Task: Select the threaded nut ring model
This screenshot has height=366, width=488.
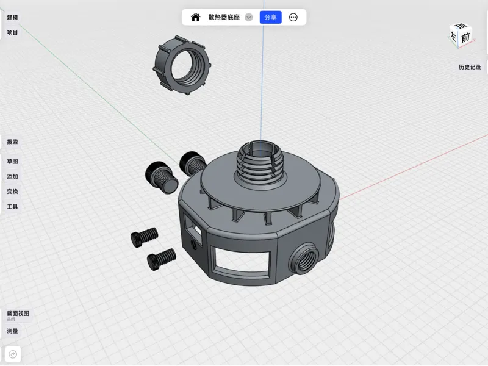Action: click(x=182, y=65)
